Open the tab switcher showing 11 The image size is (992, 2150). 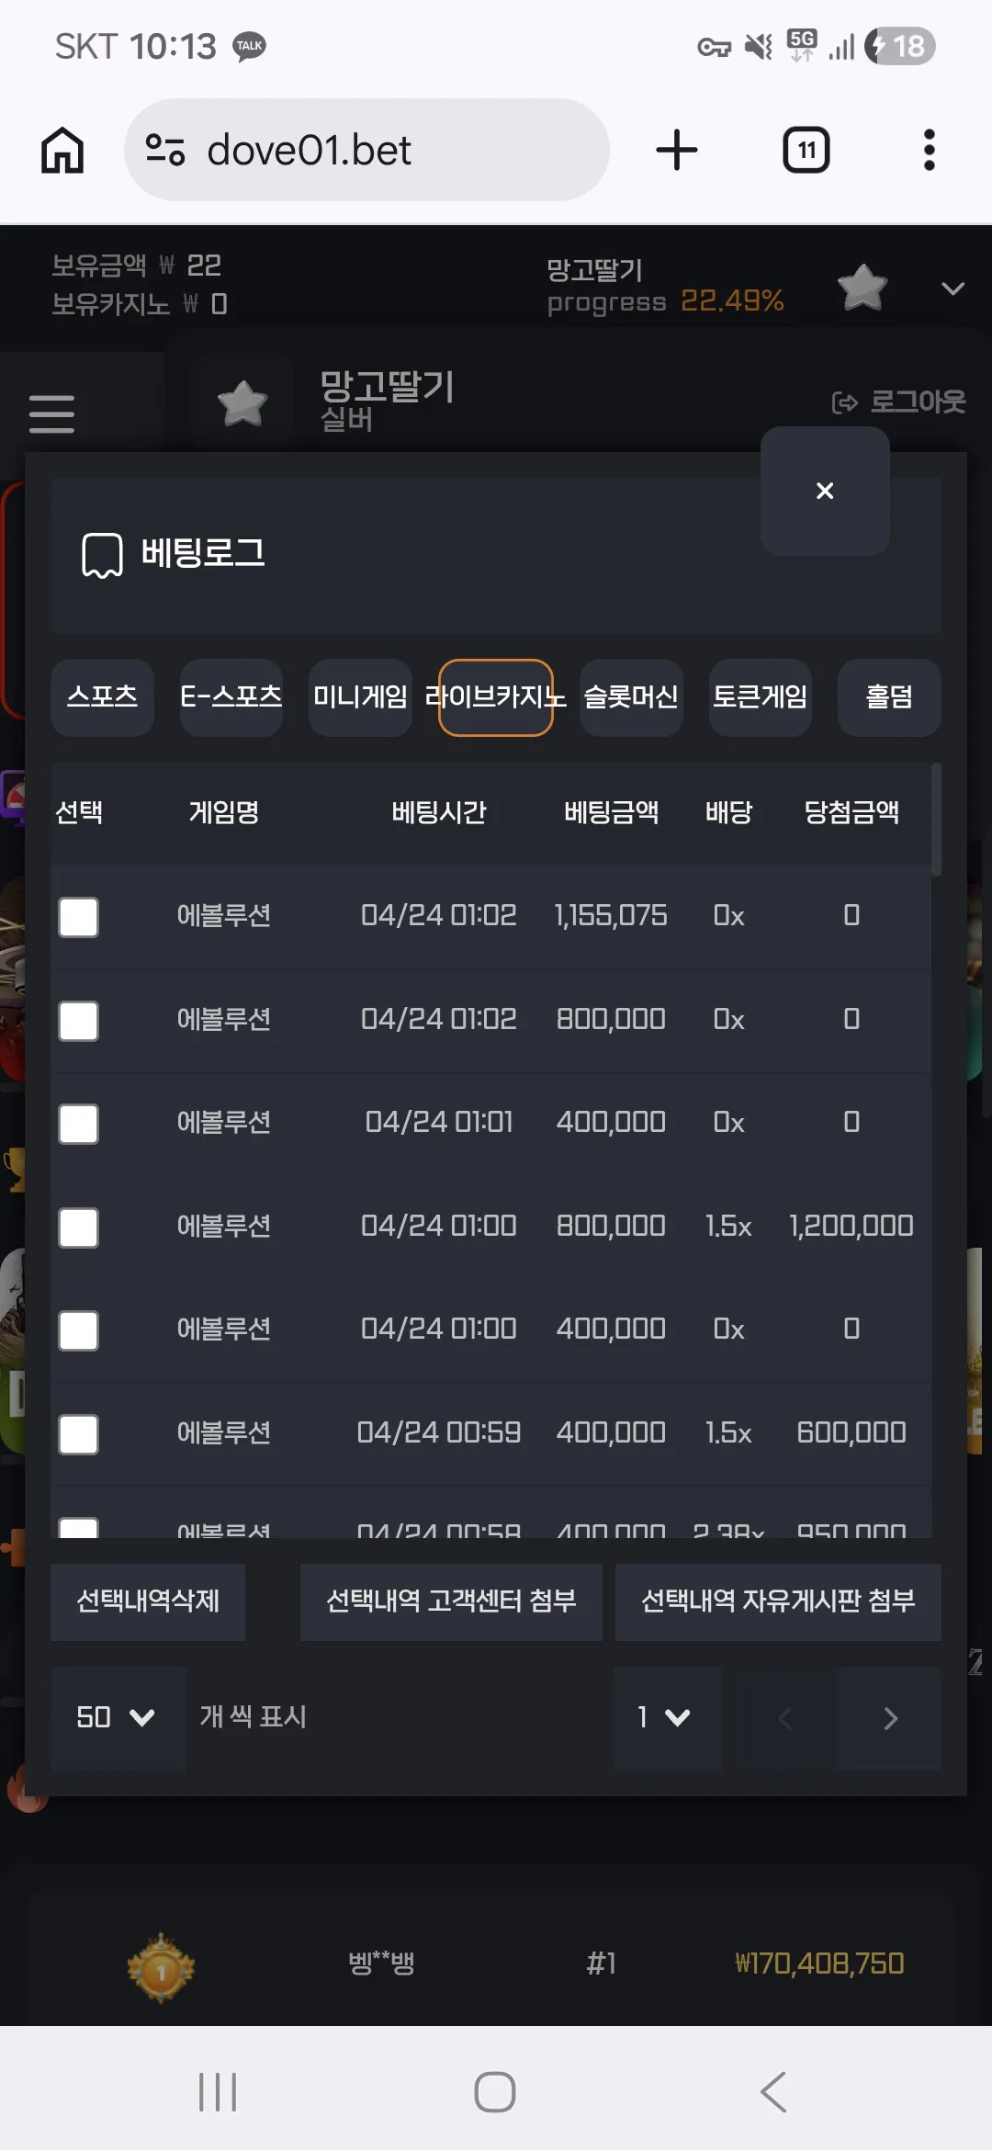tap(806, 150)
